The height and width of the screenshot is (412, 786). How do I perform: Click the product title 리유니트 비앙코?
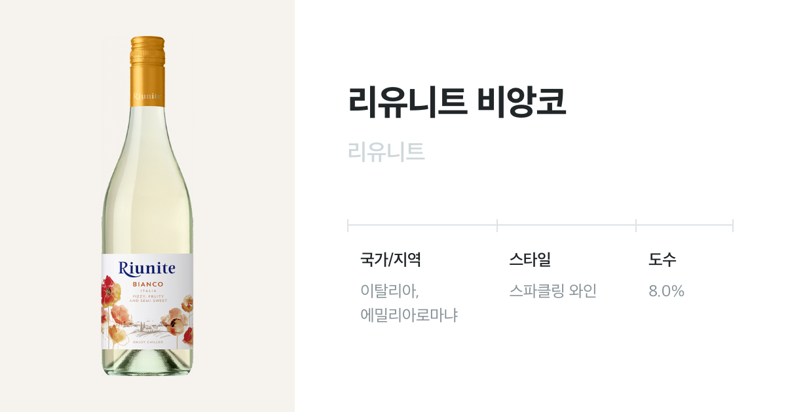pos(457,101)
